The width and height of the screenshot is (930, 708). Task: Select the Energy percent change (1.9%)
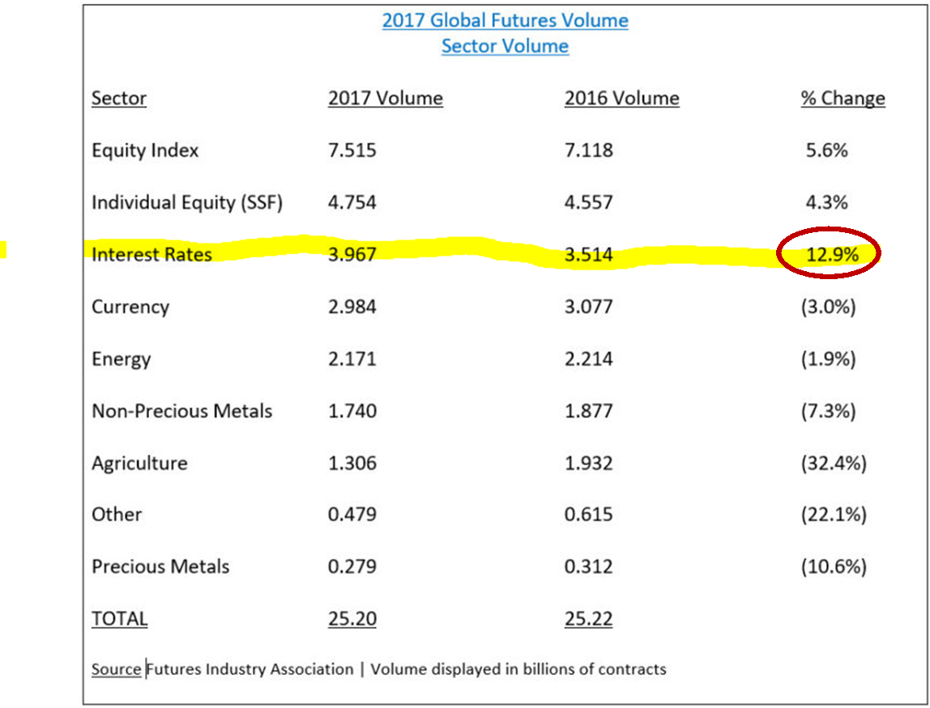(828, 359)
